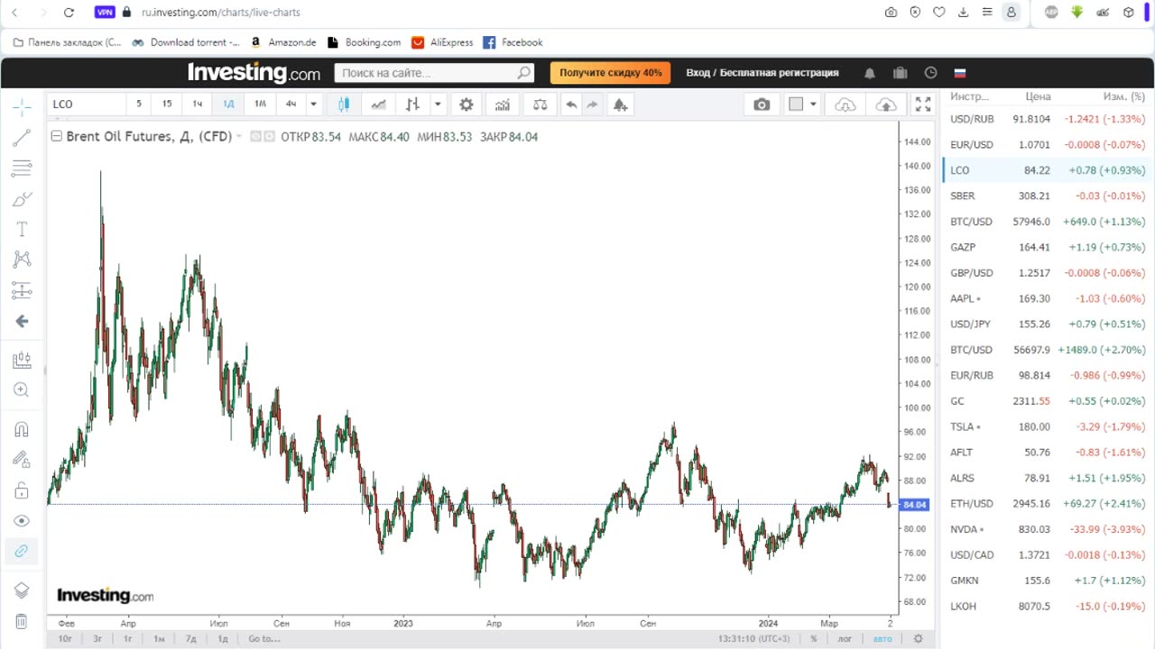Select the 15-minute interval

coord(167,105)
